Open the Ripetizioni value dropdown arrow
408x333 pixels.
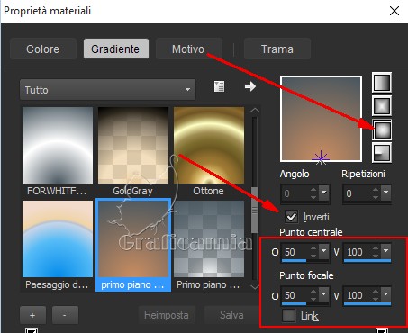coord(386,192)
